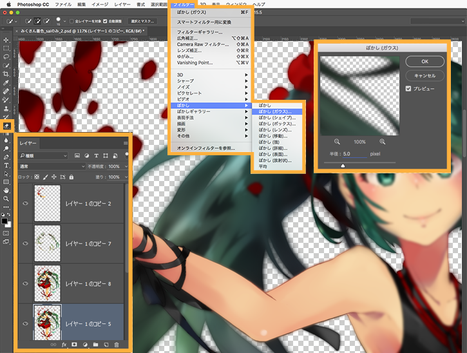Choose ぼかし (ガウス)... from blur submenu

277,111
